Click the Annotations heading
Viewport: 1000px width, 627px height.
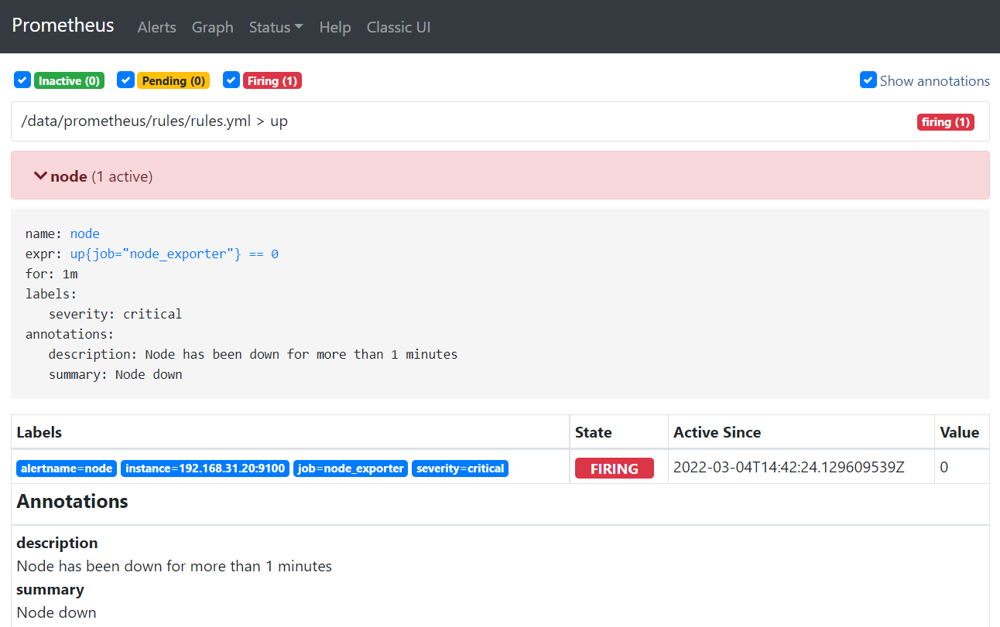click(x=73, y=502)
